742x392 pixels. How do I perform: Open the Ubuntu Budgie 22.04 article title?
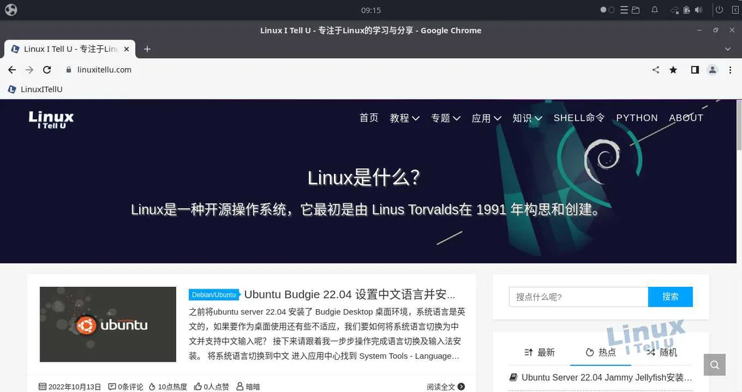[350, 294]
